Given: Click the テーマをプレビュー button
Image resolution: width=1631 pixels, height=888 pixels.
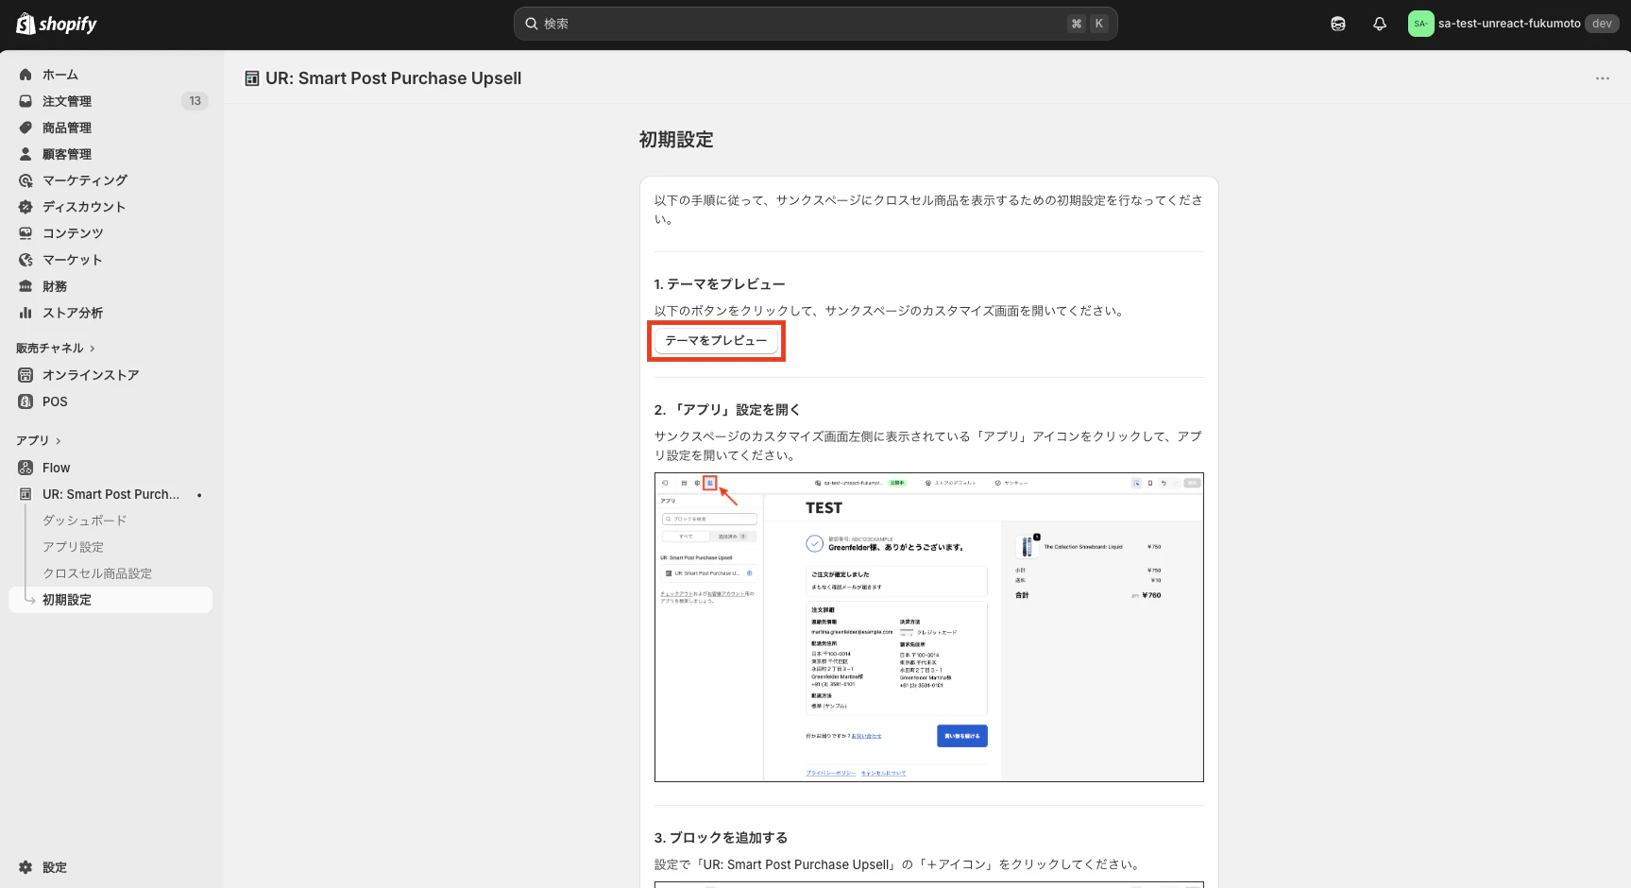Looking at the screenshot, I should point(716,341).
